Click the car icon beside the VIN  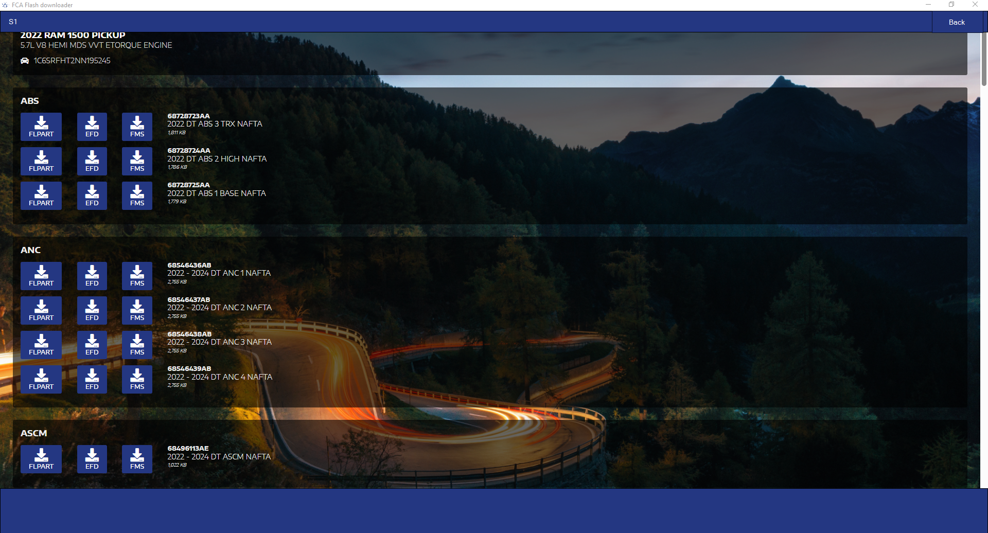tap(25, 61)
